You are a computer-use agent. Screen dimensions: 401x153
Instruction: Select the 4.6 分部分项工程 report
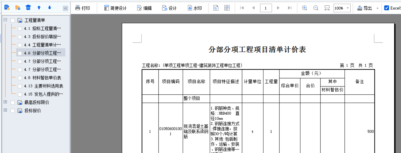[x=42, y=53]
